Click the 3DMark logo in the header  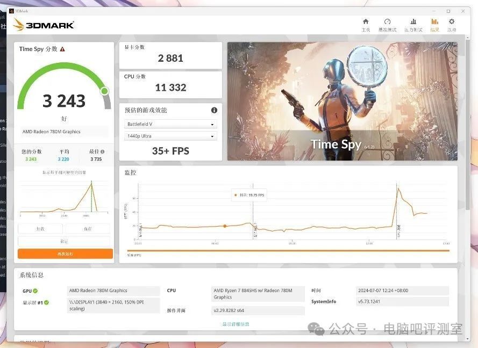tap(44, 25)
